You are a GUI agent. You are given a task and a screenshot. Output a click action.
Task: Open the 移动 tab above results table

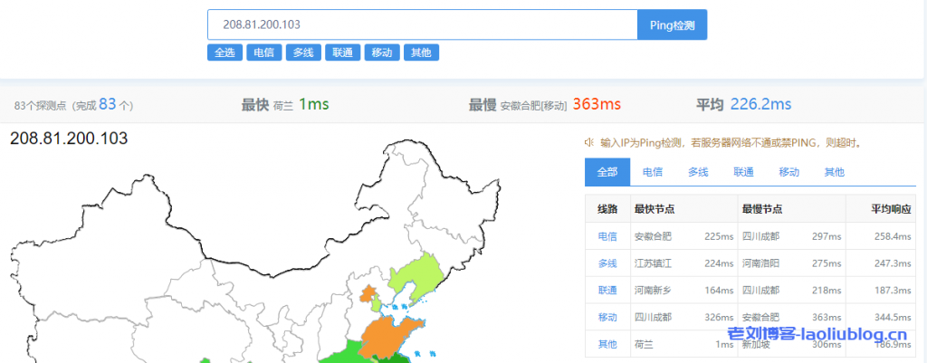(788, 172)
